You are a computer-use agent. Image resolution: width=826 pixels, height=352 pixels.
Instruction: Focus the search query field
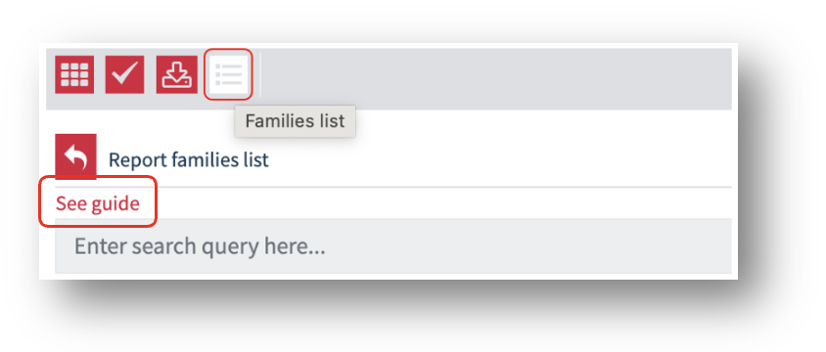tap(393, 245)
